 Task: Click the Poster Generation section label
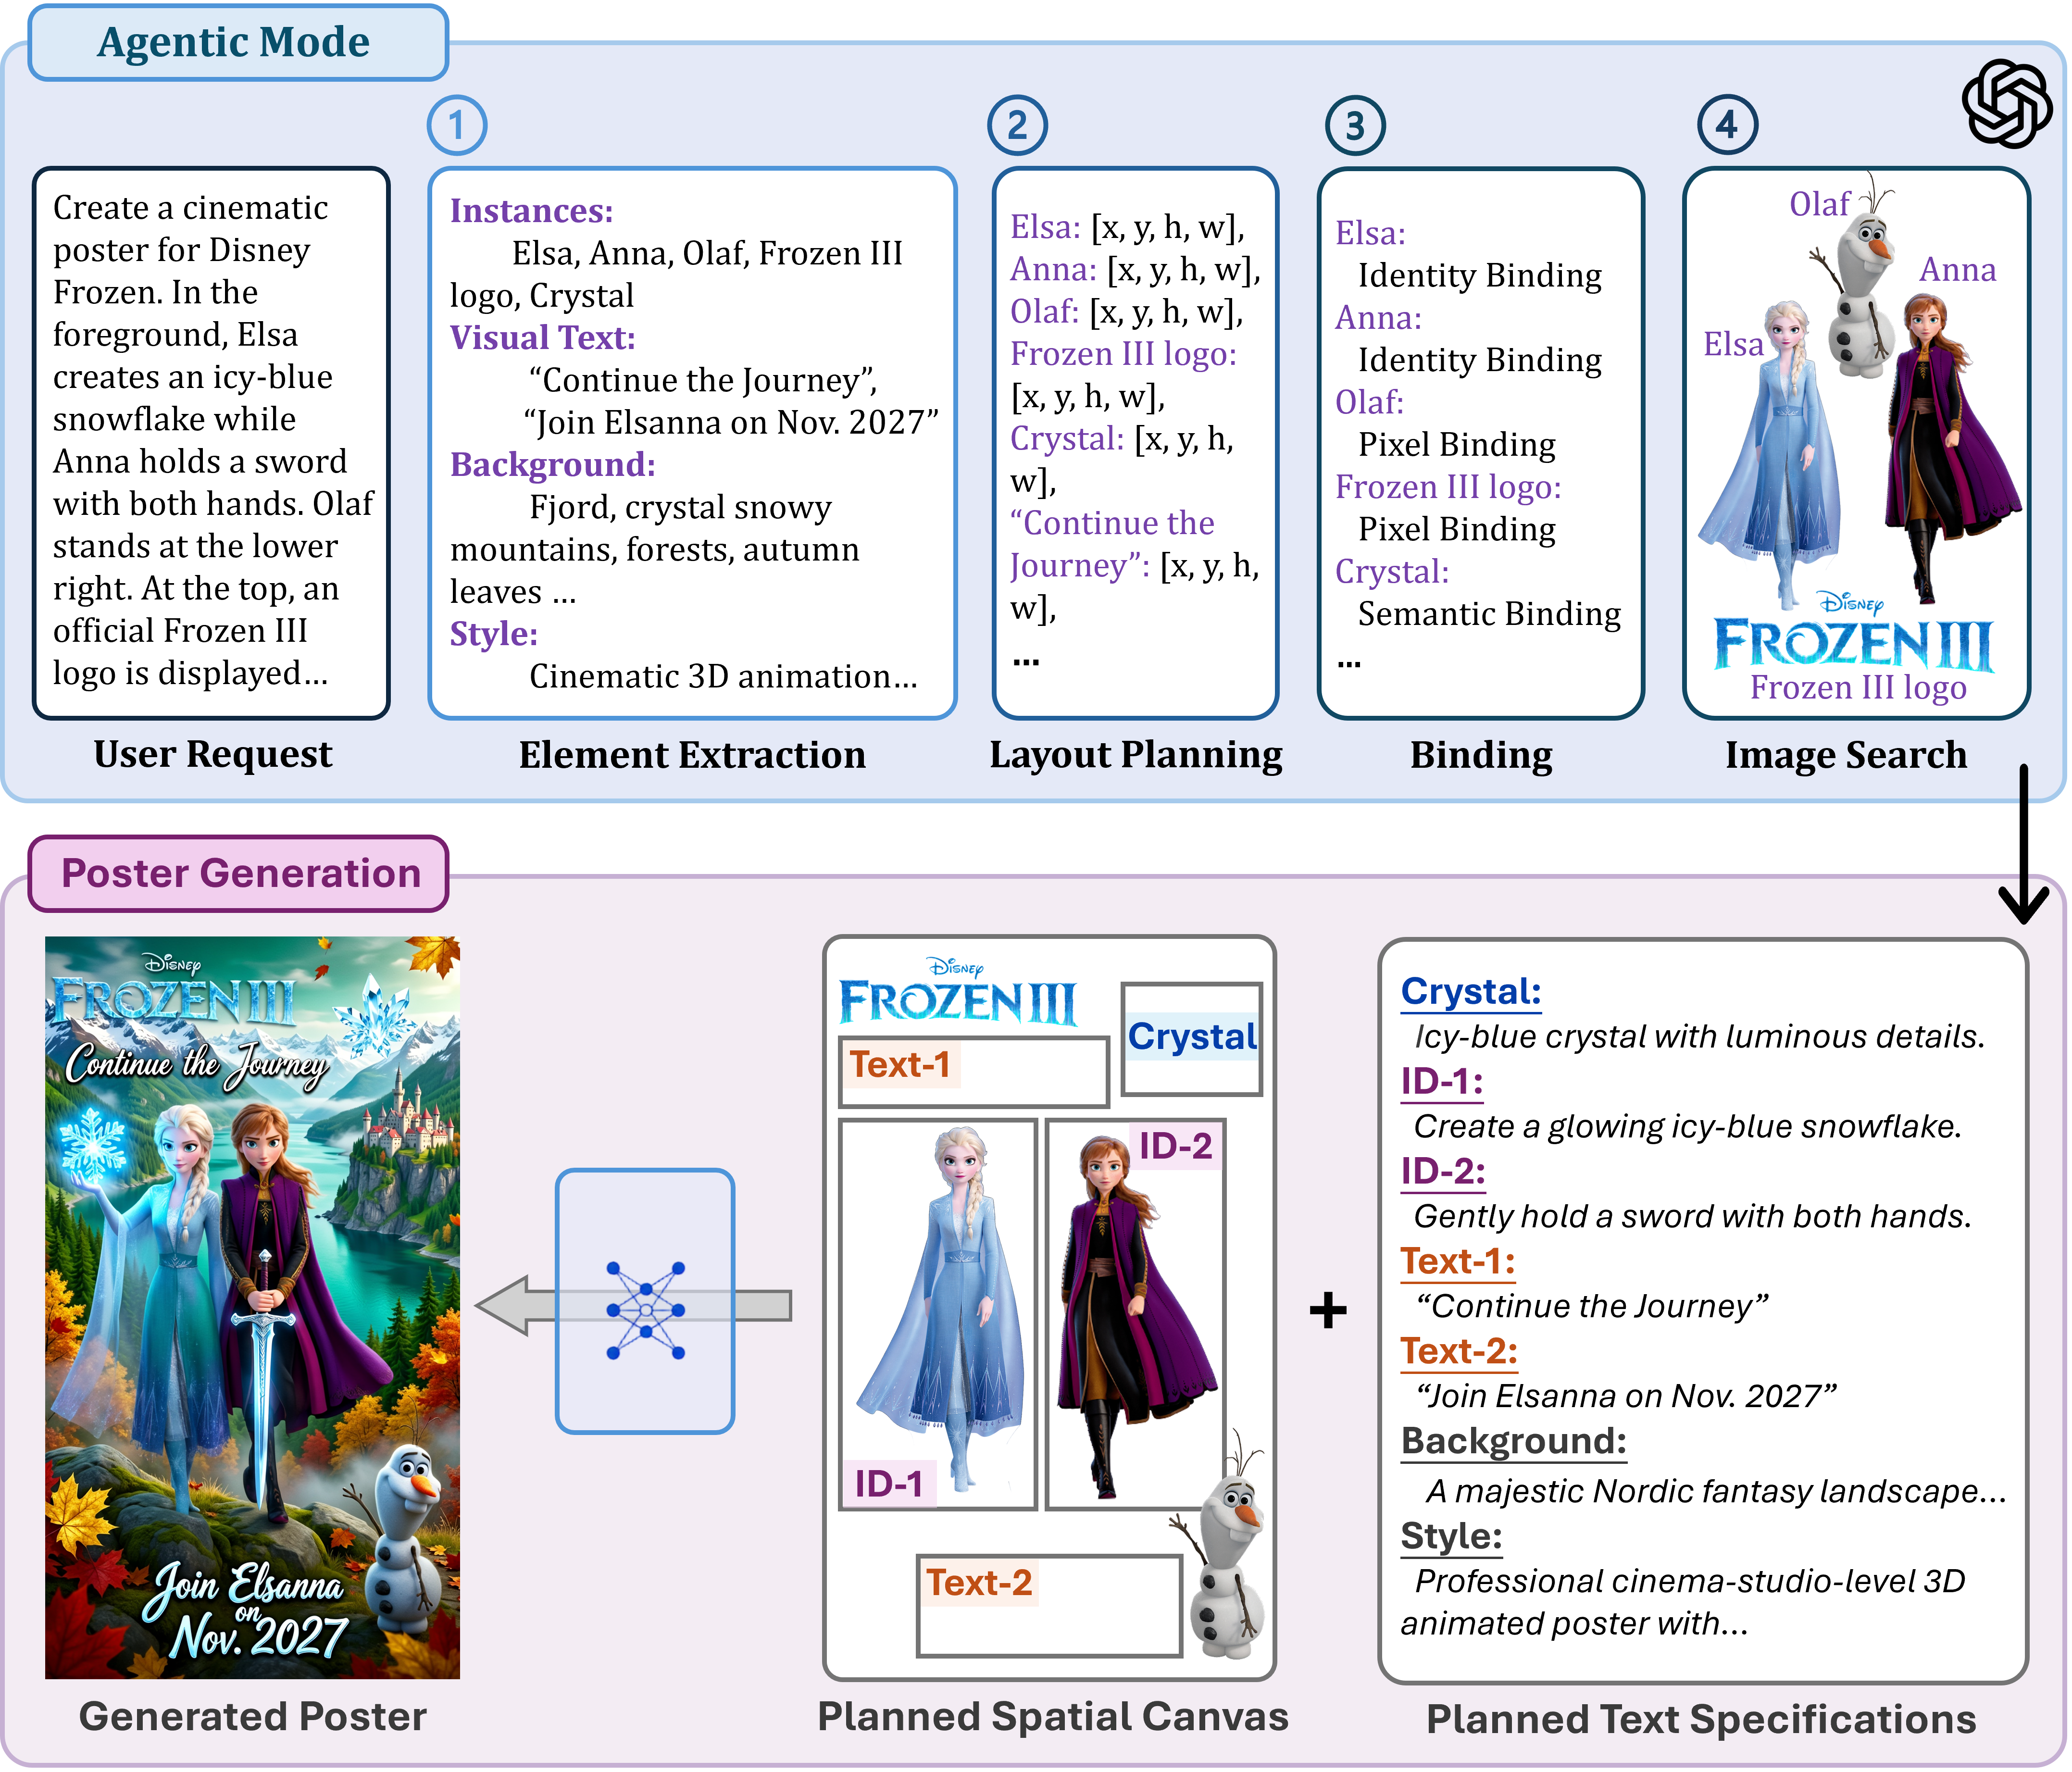click(x=238, y=874)
